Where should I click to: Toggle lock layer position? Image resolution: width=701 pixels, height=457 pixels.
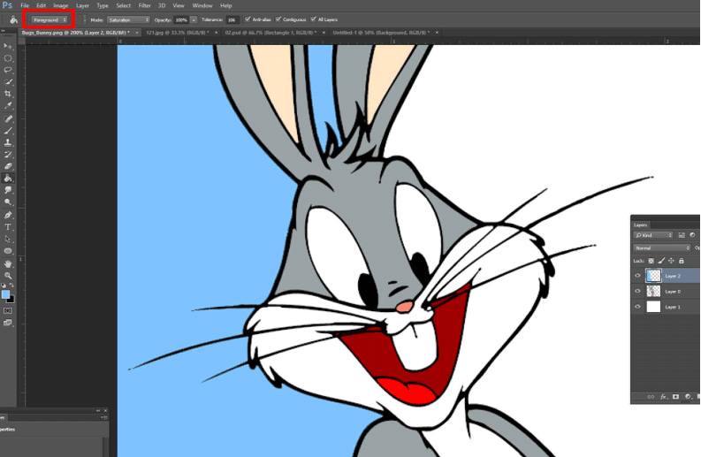point(671,261)
